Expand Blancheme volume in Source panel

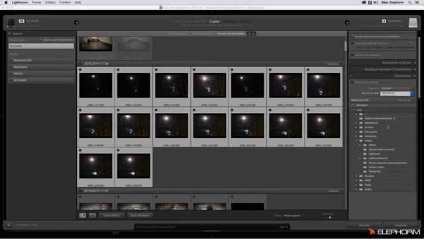pyautogui.click(x=11, y=67)
